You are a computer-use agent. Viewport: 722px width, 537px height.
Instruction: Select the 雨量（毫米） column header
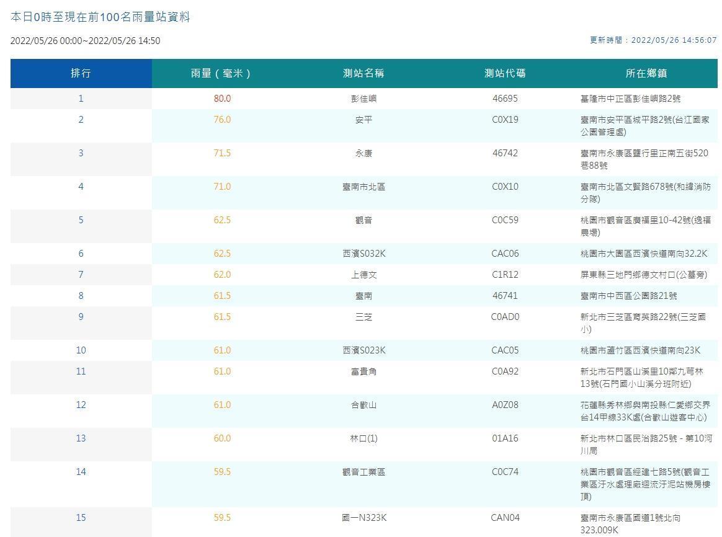223,73
